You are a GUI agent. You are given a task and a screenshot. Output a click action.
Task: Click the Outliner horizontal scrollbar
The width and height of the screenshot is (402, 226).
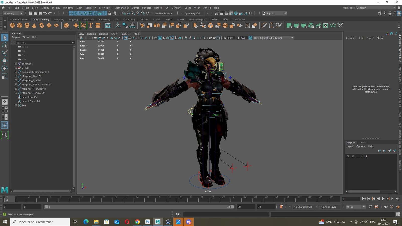click(41, 191)
